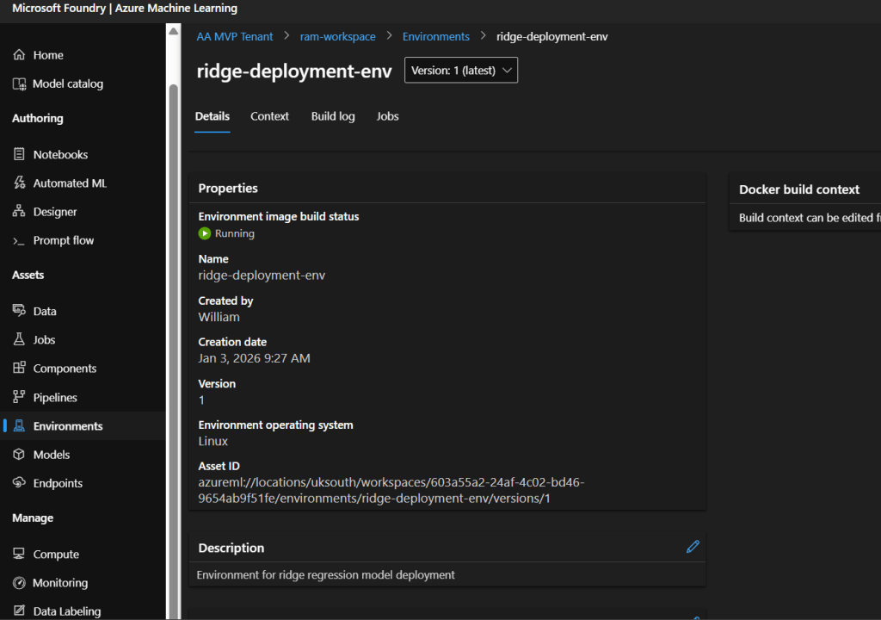Open Prompt flow icon in sidebar
This screenshot has height=620, width=881.
click(x=19, y=241)
